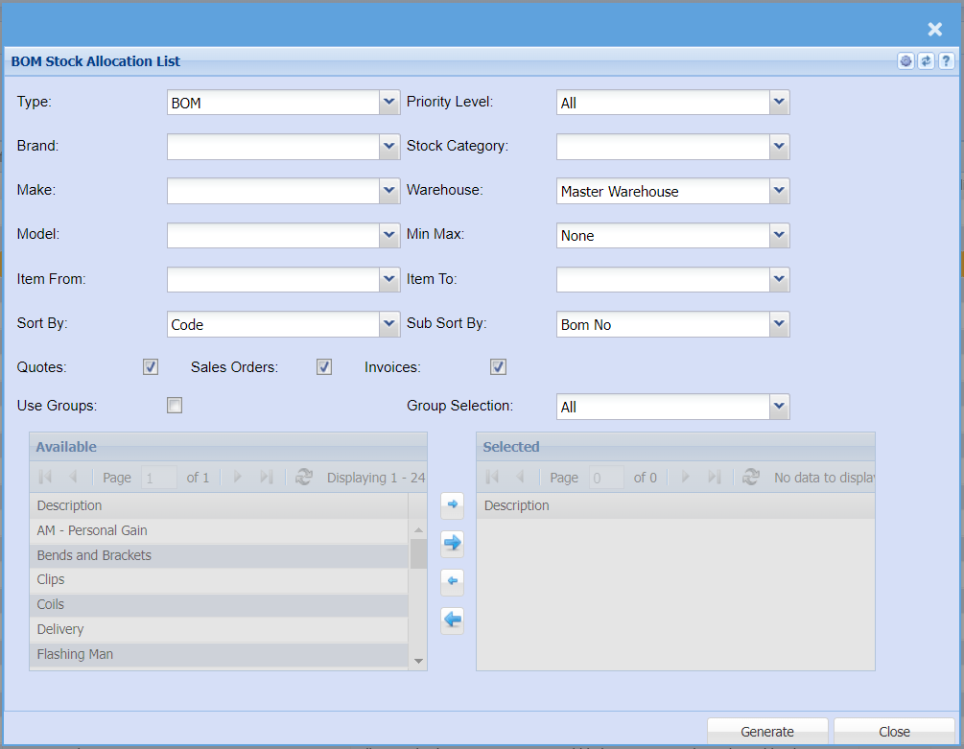Click the Available list scrollbar thumb

tap(418, 553)
